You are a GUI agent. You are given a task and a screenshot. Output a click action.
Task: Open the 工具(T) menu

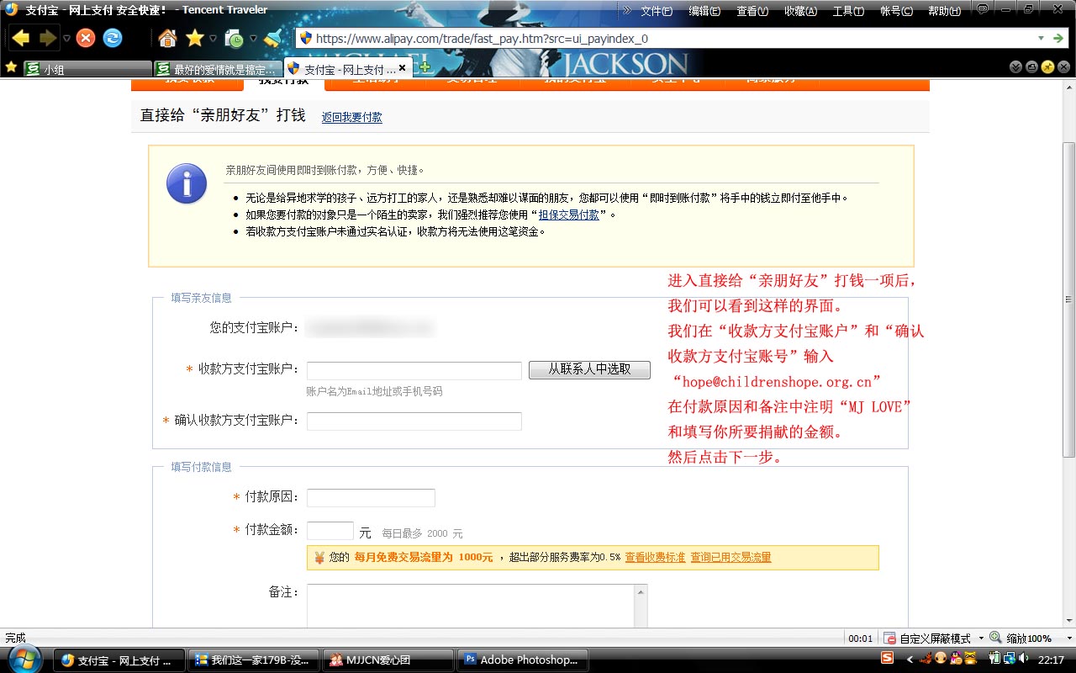[x=847, y=10]
